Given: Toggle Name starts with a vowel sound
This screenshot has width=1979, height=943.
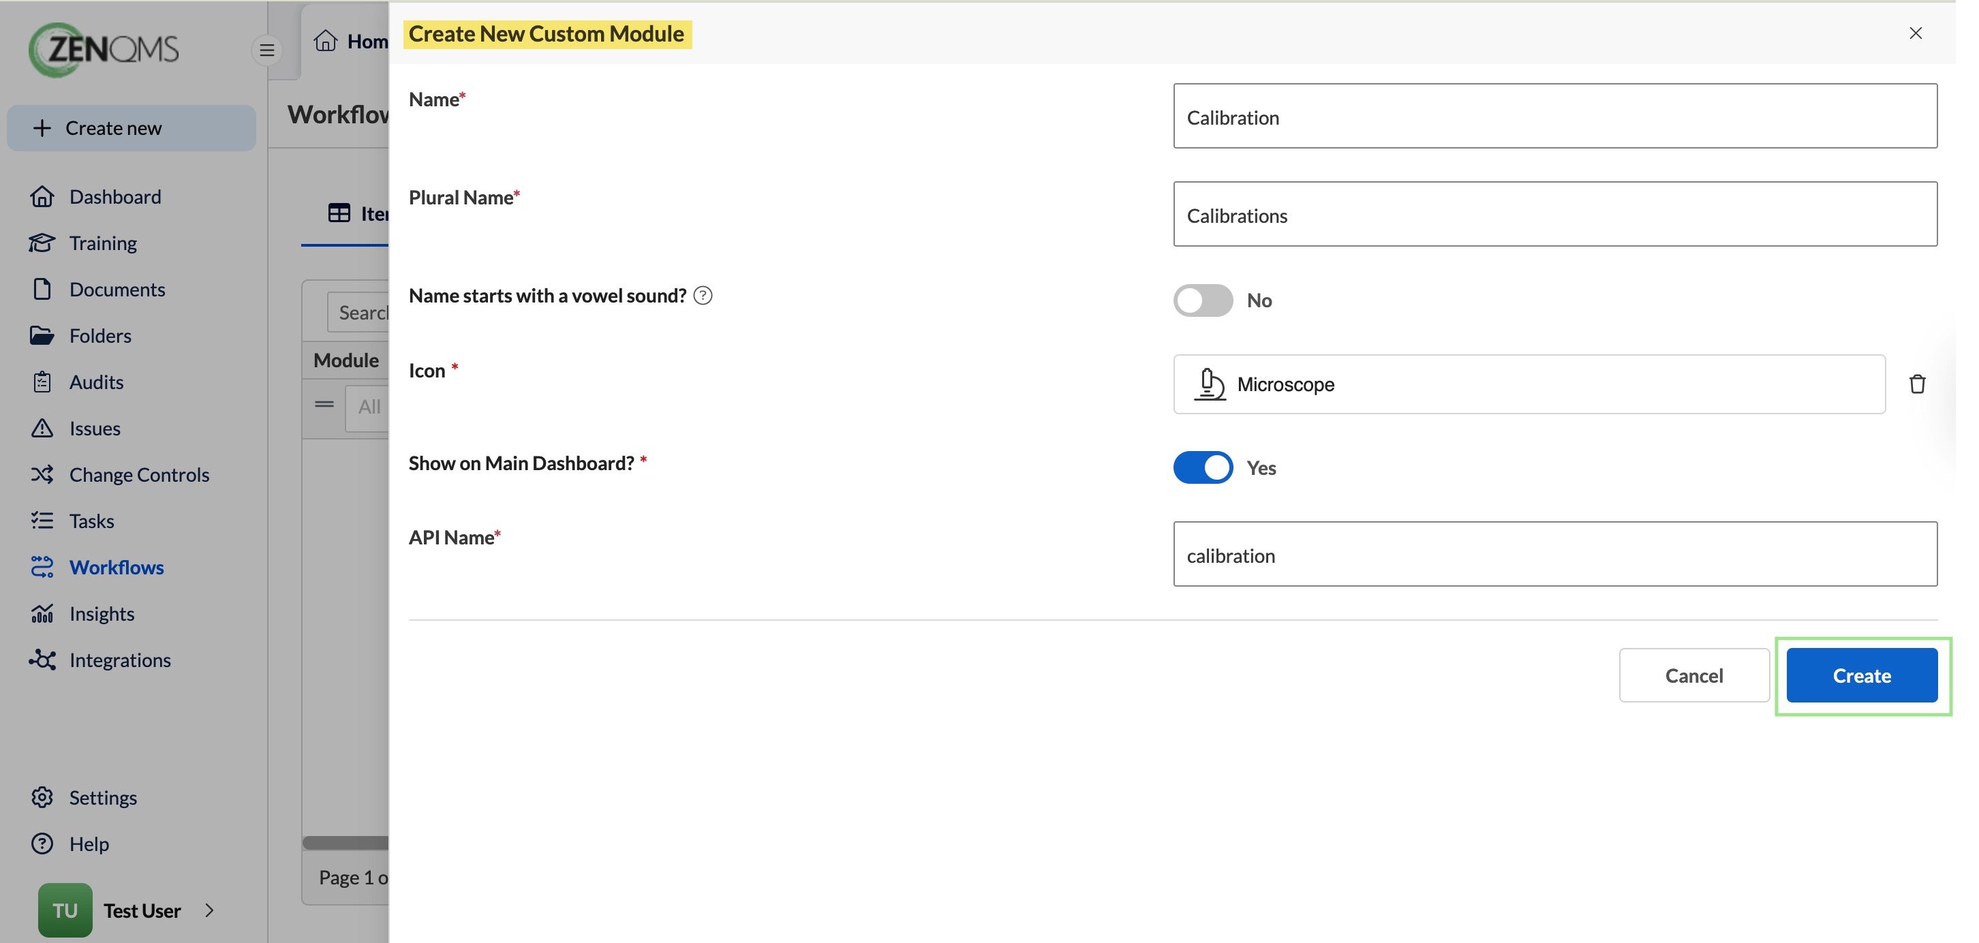Looking at the screenshot, I should pyautogui.click(x=1202, y=300).
